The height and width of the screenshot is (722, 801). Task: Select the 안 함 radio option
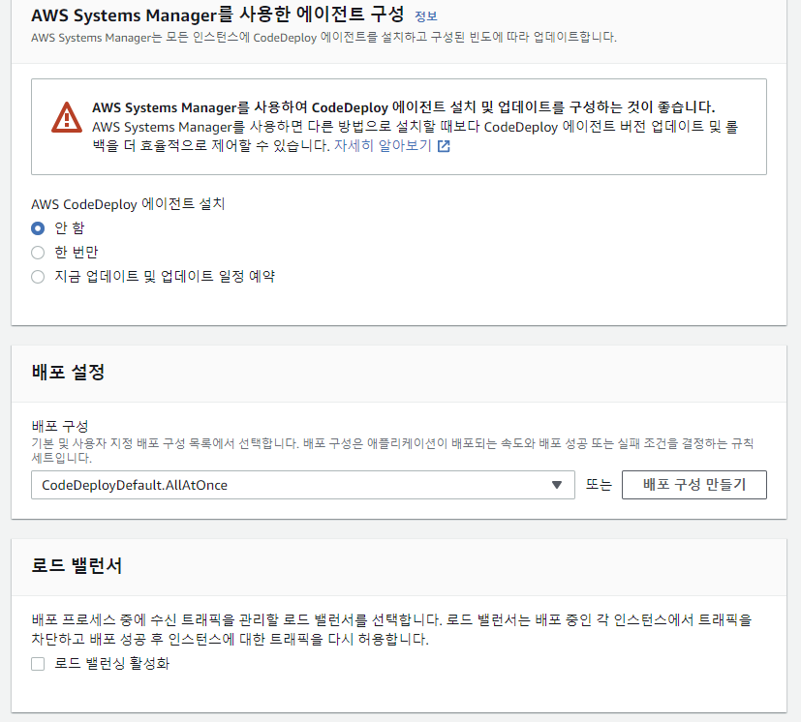38,228
